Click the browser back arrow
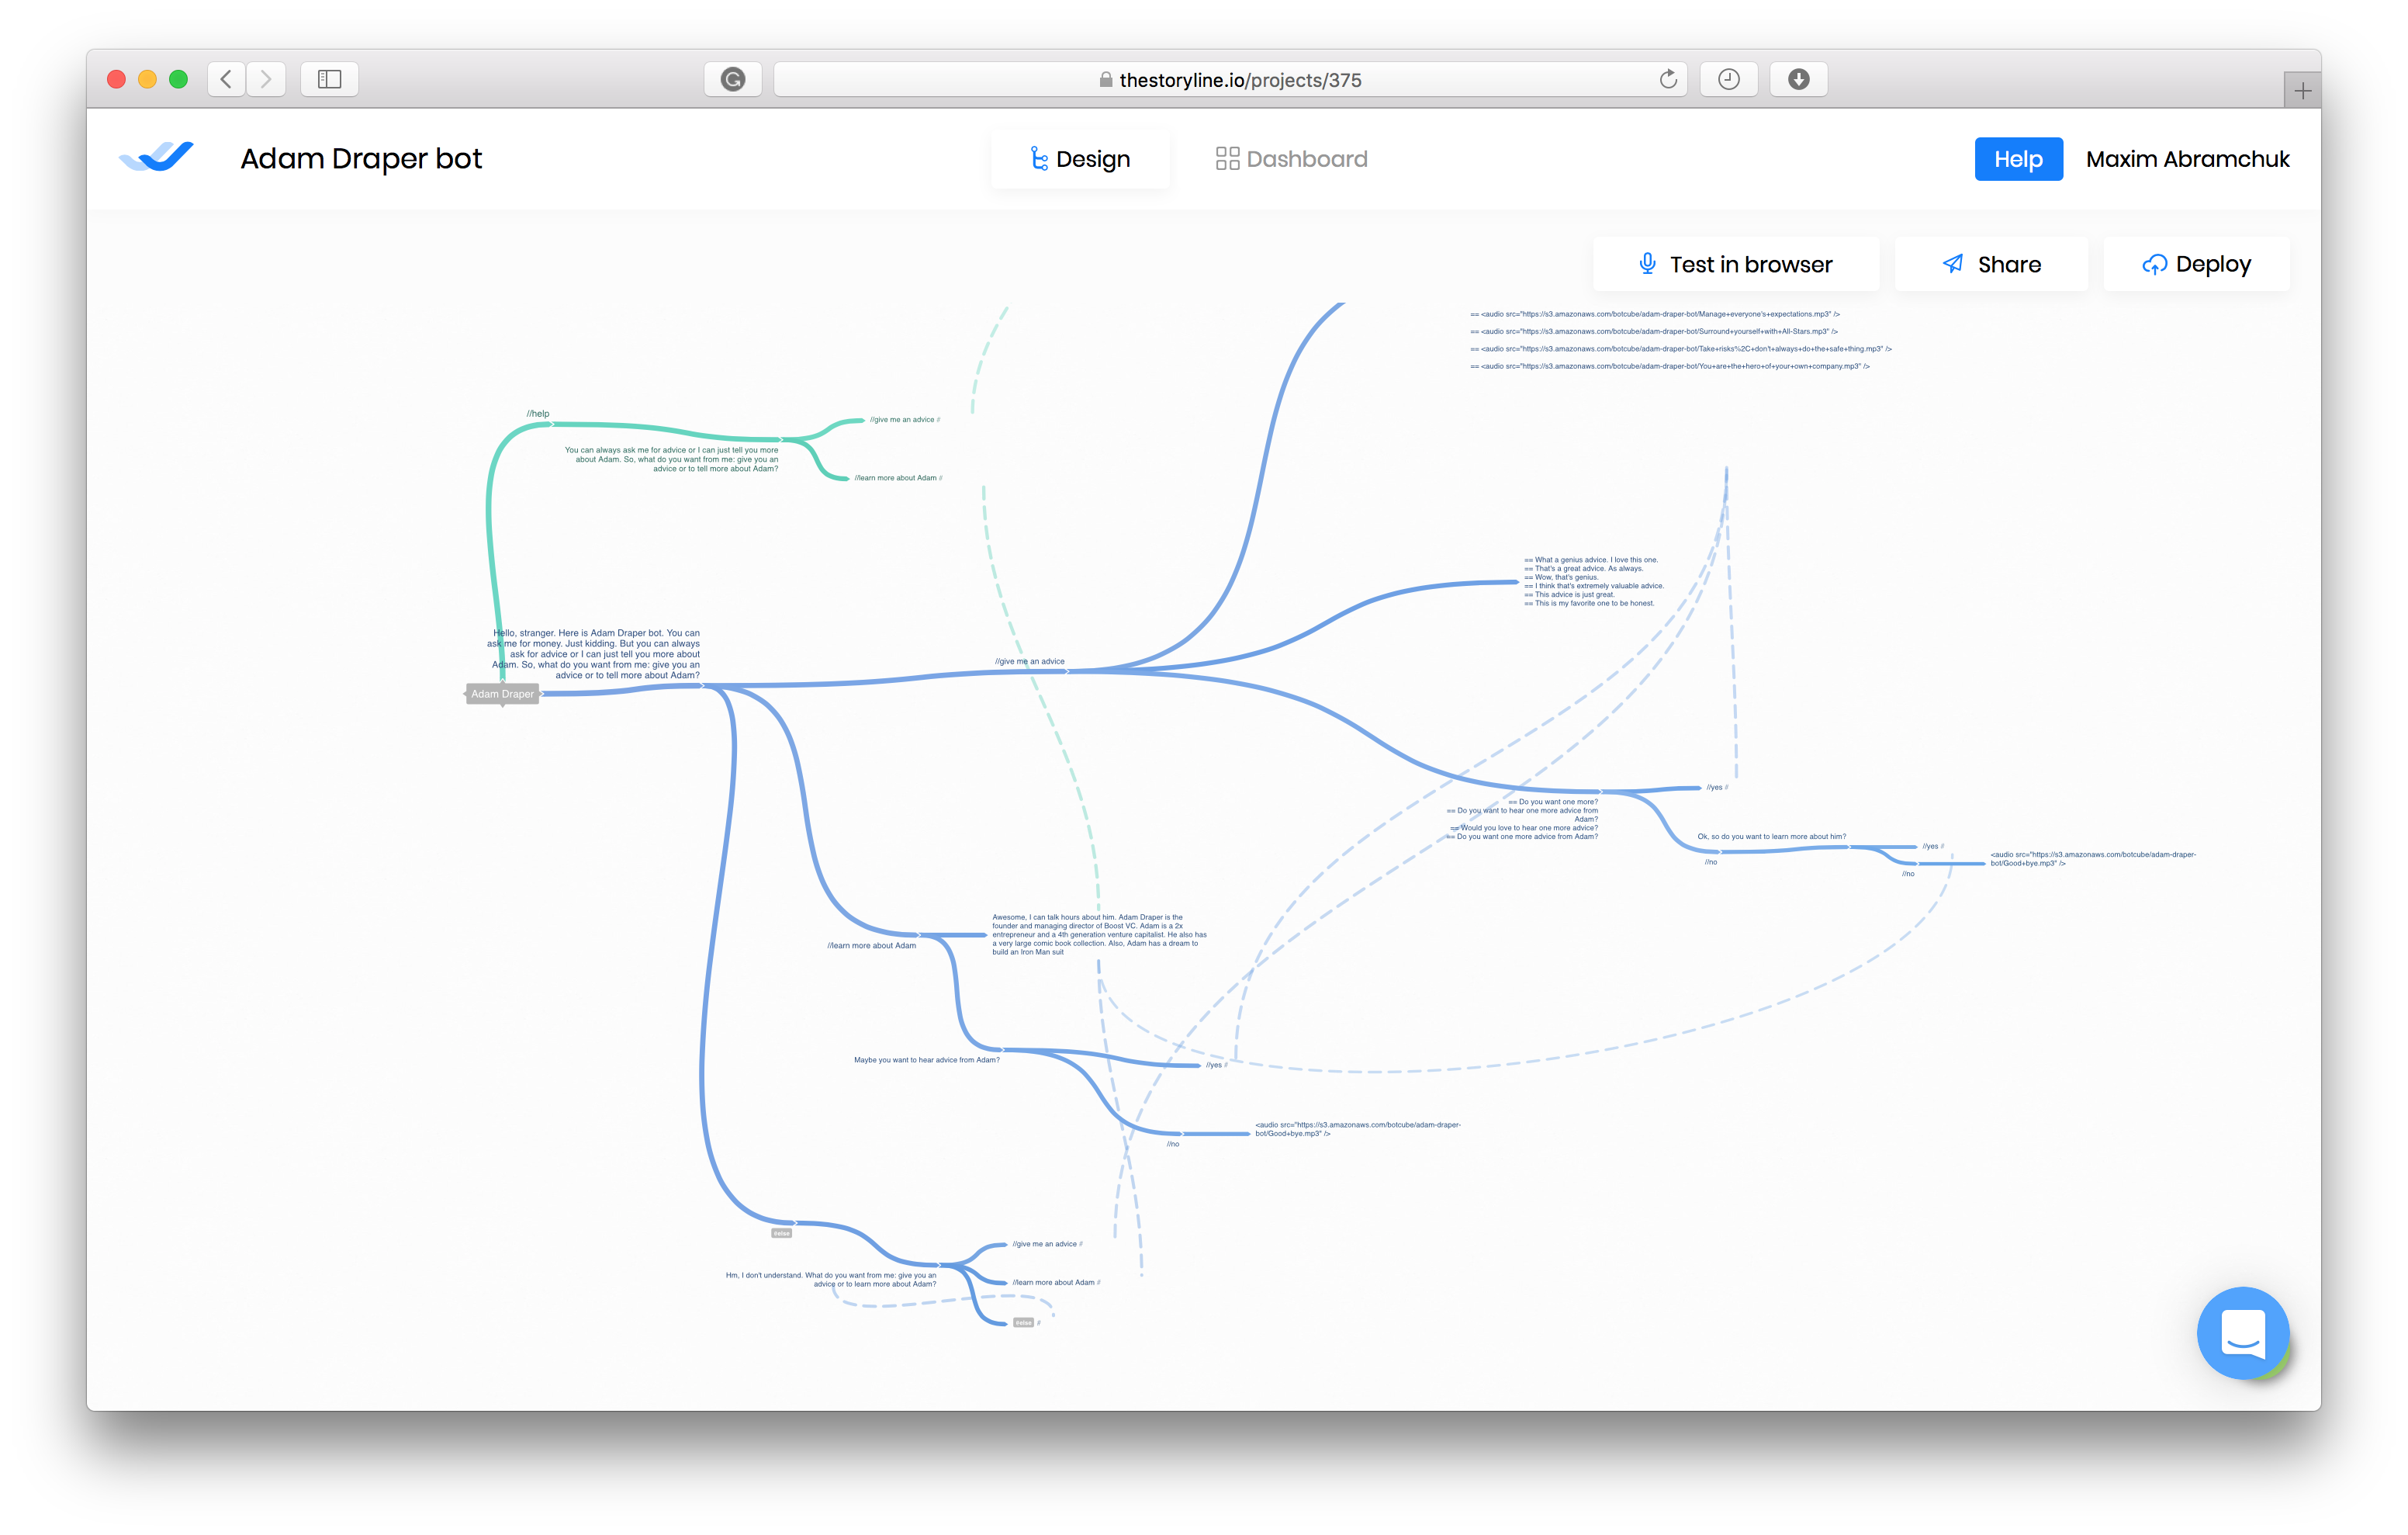Screen dimensions: 2408x1535 227,79
